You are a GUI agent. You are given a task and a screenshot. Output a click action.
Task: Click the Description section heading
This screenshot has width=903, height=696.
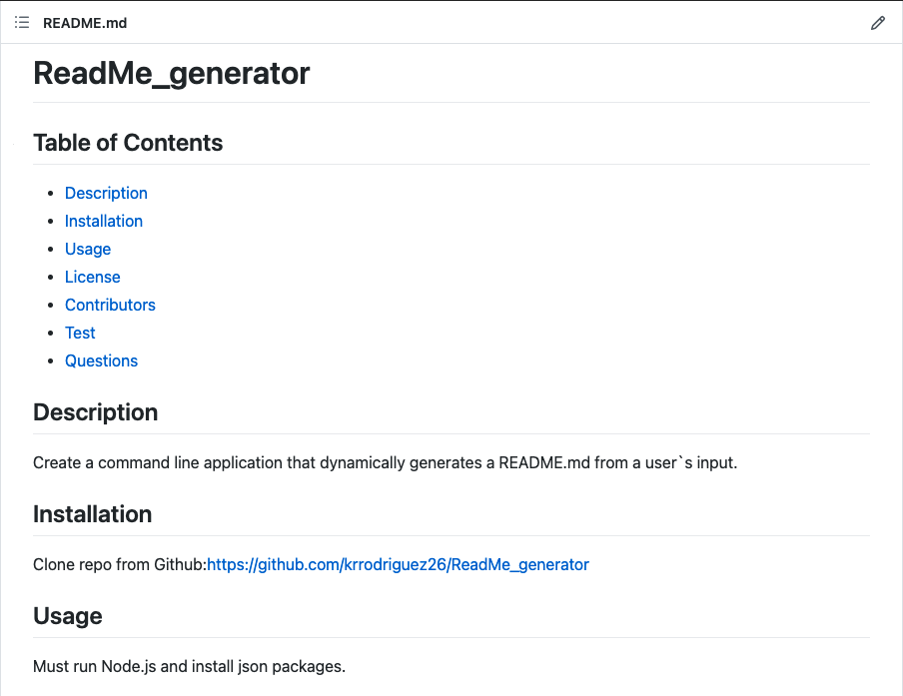click(x=95, y=412)
